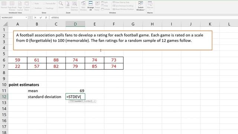The image size is (238, 134).
Task: Click cell C7 with value 82
Action: pyautogui.click(x=56, y=66)
